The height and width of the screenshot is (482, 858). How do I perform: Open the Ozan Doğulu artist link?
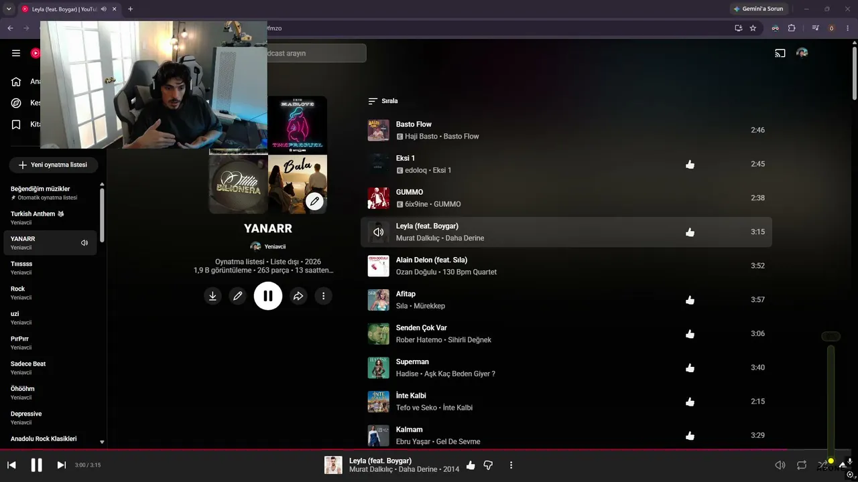point(417,272)
